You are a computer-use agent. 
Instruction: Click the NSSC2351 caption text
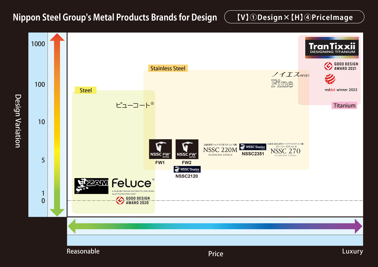tap(253, 154)
